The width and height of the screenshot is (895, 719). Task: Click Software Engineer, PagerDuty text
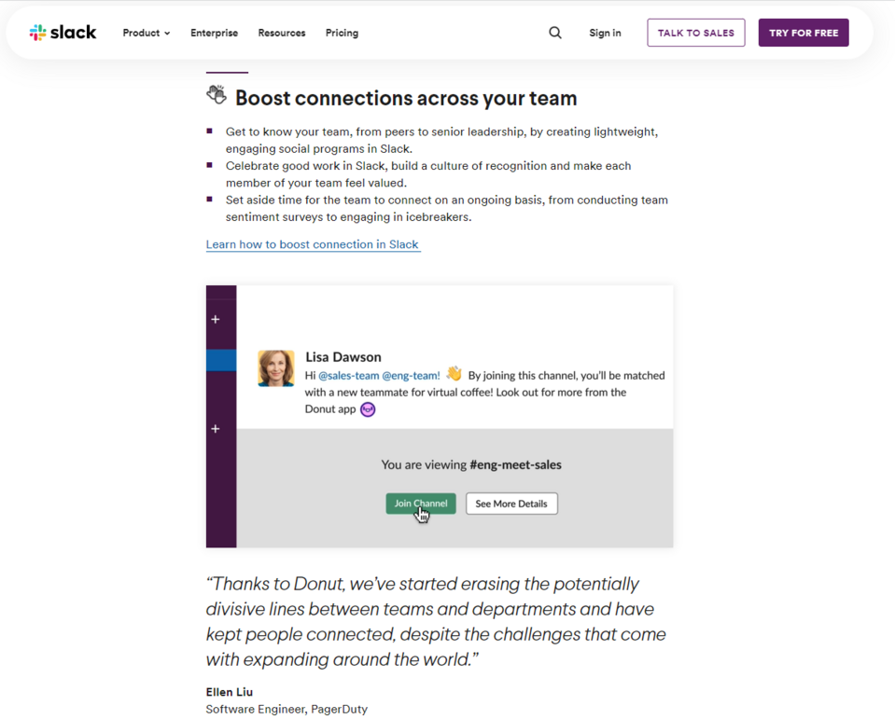click(287, 709)
